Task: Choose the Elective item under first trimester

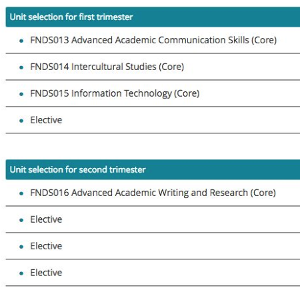Action: click(x=46, y=120)
